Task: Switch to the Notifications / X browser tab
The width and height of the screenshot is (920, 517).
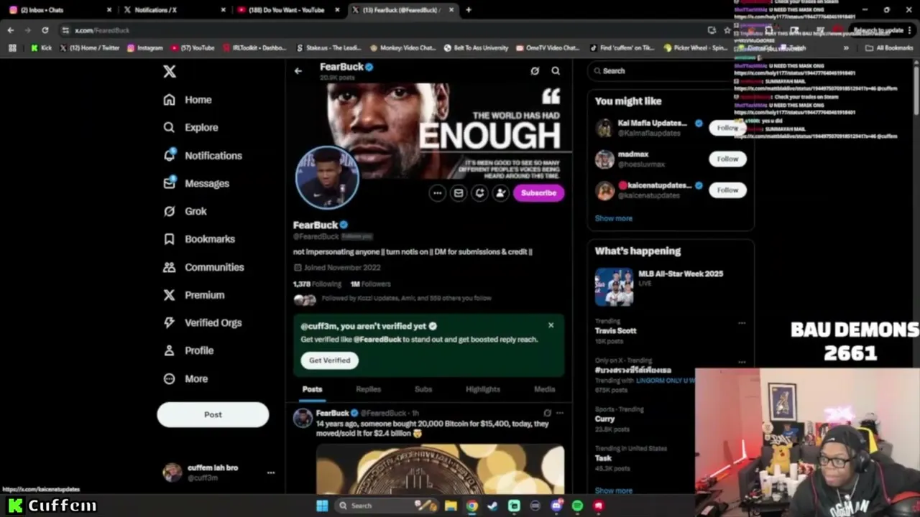Action: (175, 10)
